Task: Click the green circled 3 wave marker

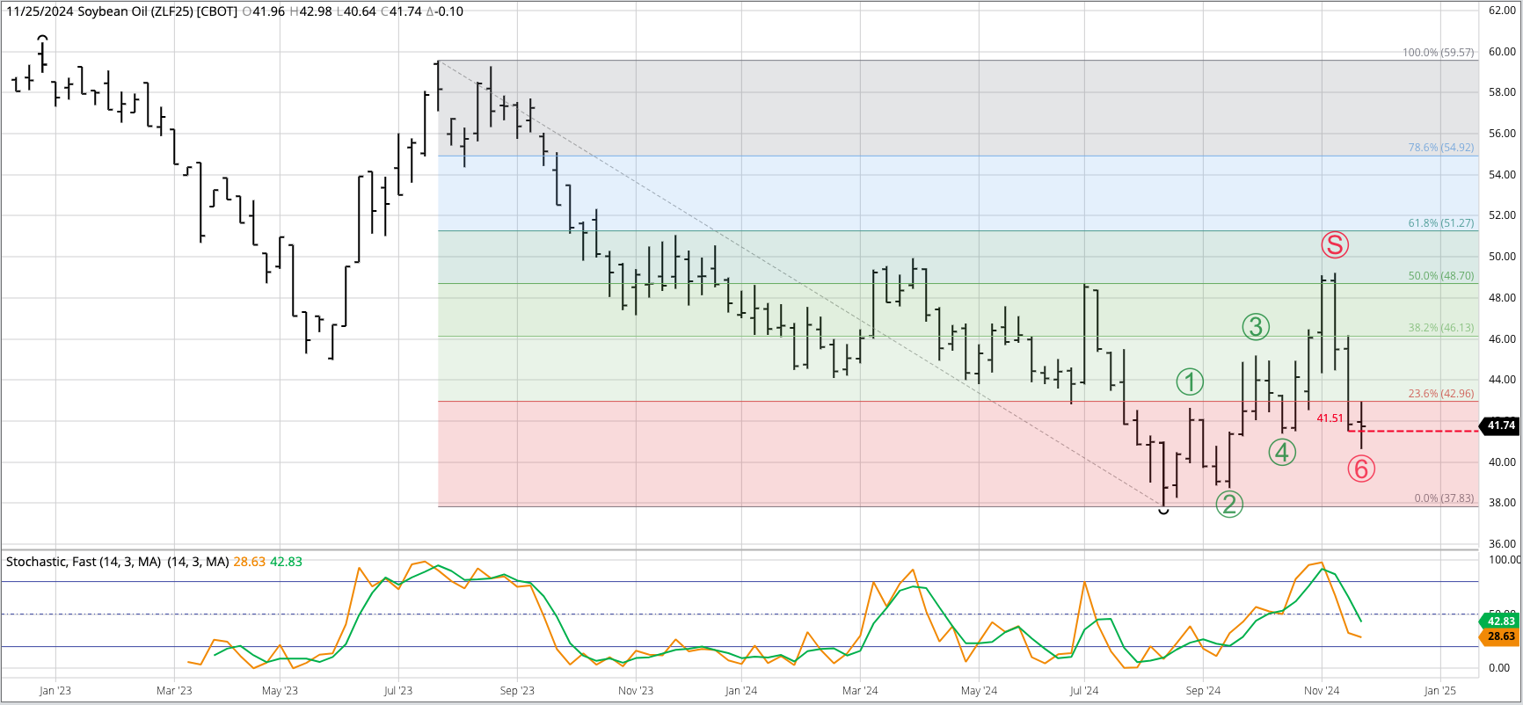Action: click(1256, 327)
